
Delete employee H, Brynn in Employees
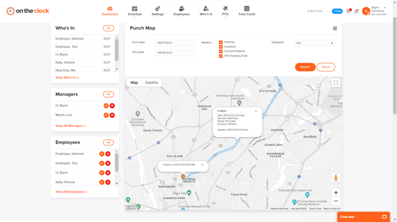point(108,173)
